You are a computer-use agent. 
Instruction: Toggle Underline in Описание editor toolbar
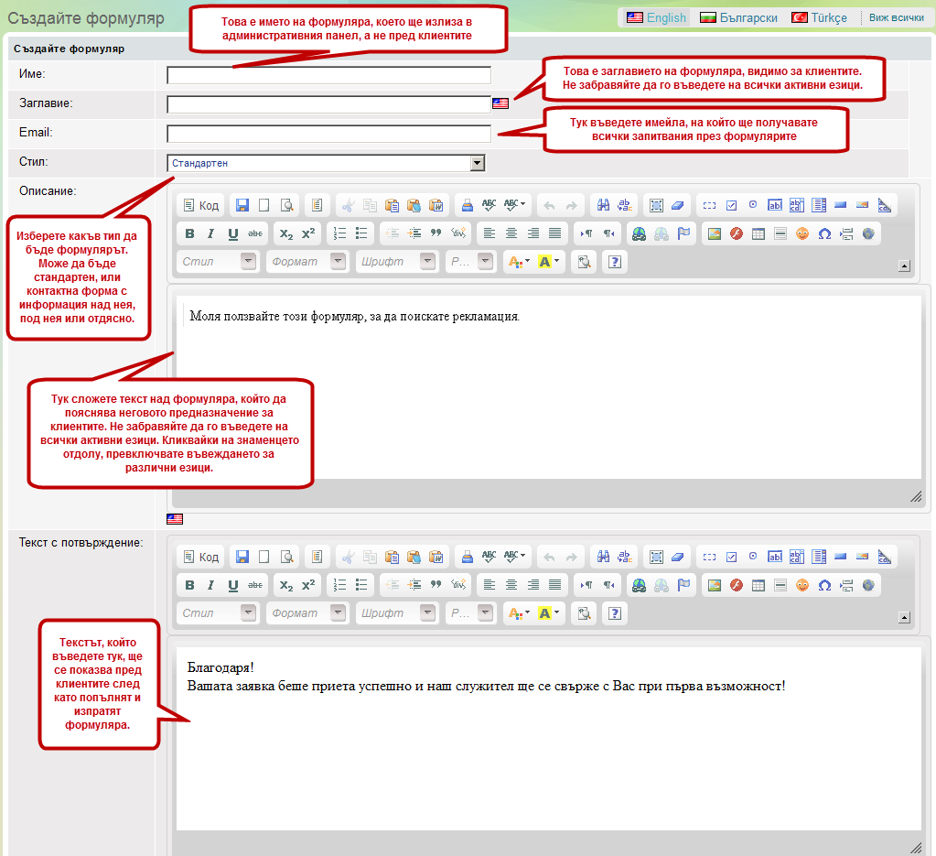233,233
